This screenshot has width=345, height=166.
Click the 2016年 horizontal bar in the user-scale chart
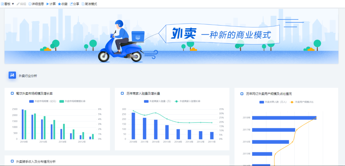pos(270,142)
